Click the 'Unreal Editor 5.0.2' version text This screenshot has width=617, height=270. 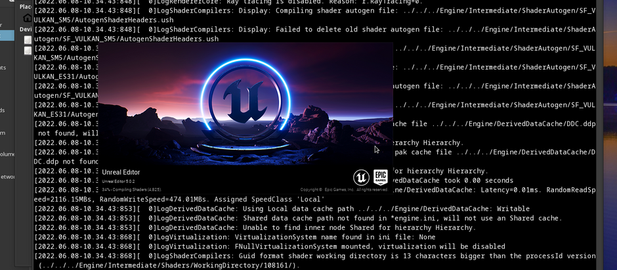click(118, 181)
